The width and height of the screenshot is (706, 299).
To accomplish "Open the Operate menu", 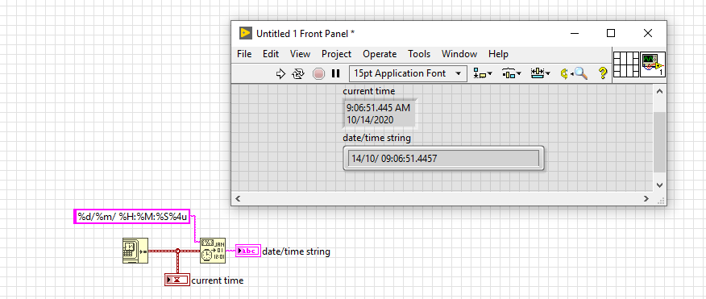I will (x=380, y=54).
